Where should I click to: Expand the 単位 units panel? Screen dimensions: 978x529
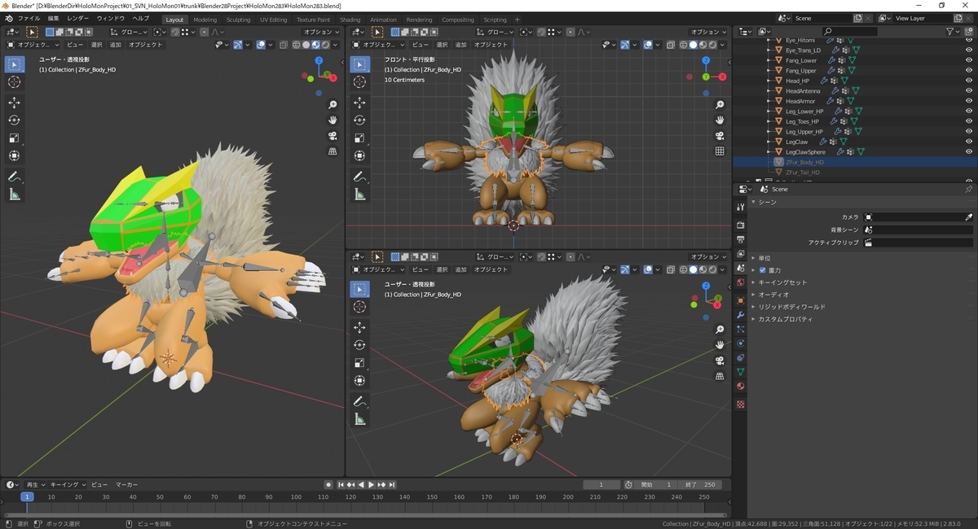pos(764,258)
